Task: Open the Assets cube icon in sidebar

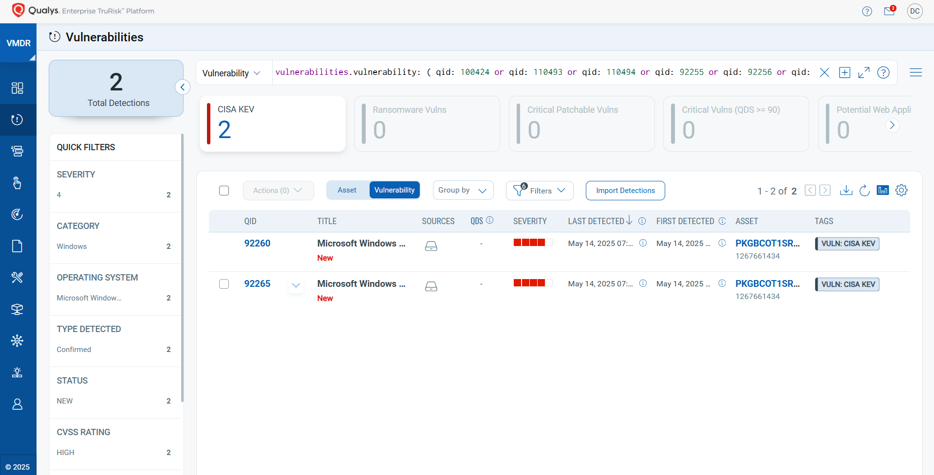Action: pos(18,309)
